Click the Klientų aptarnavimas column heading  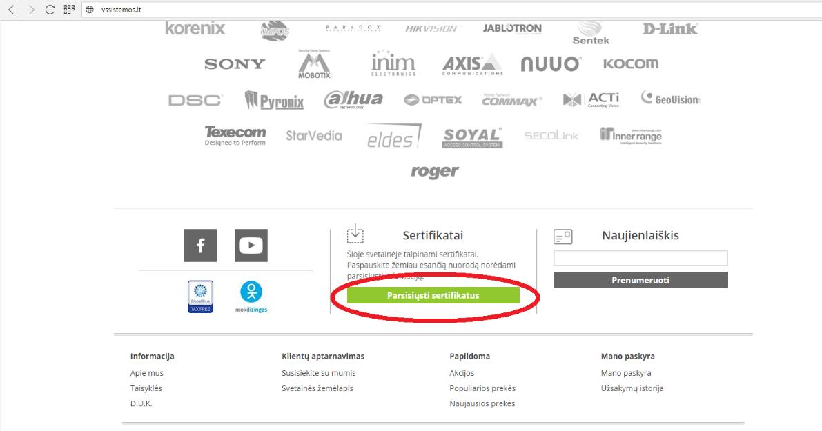[x=323, y=356]
